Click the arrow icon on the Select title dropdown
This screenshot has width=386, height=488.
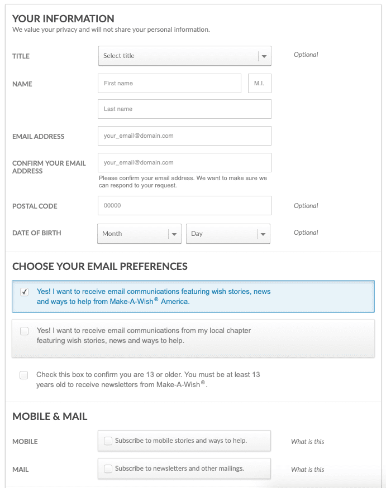pos(263,56)
